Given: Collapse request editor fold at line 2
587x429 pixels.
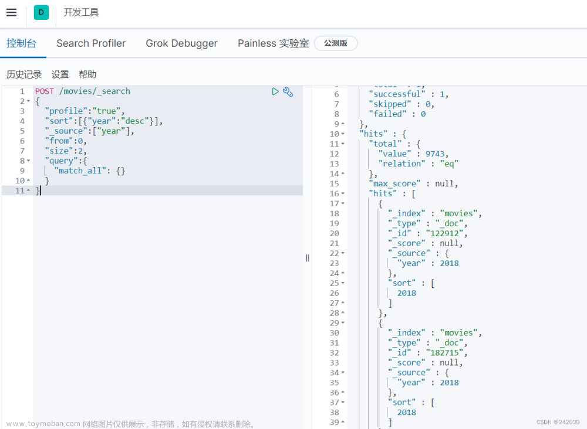Looking at the screenshot, I should point(28,101).
